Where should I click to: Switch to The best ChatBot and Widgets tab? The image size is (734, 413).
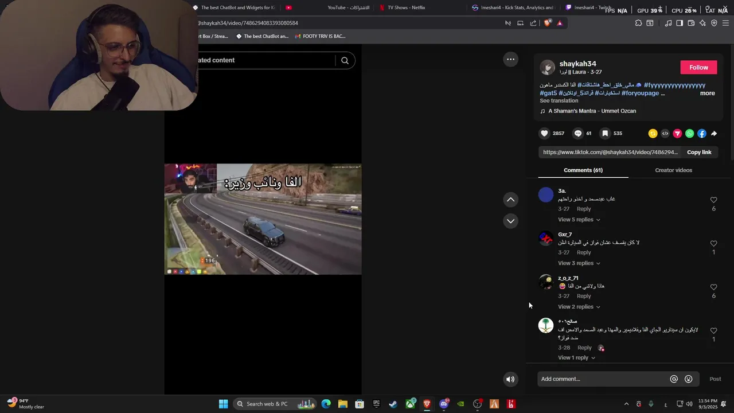click(x=234, y=7)
